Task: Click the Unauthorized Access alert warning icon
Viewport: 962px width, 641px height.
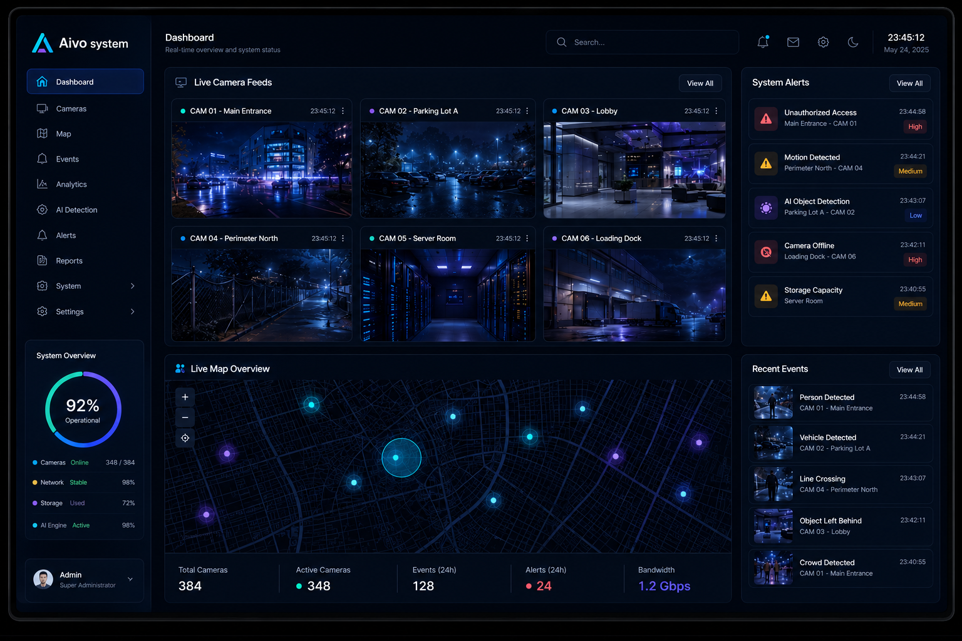Action: [766, 118]
